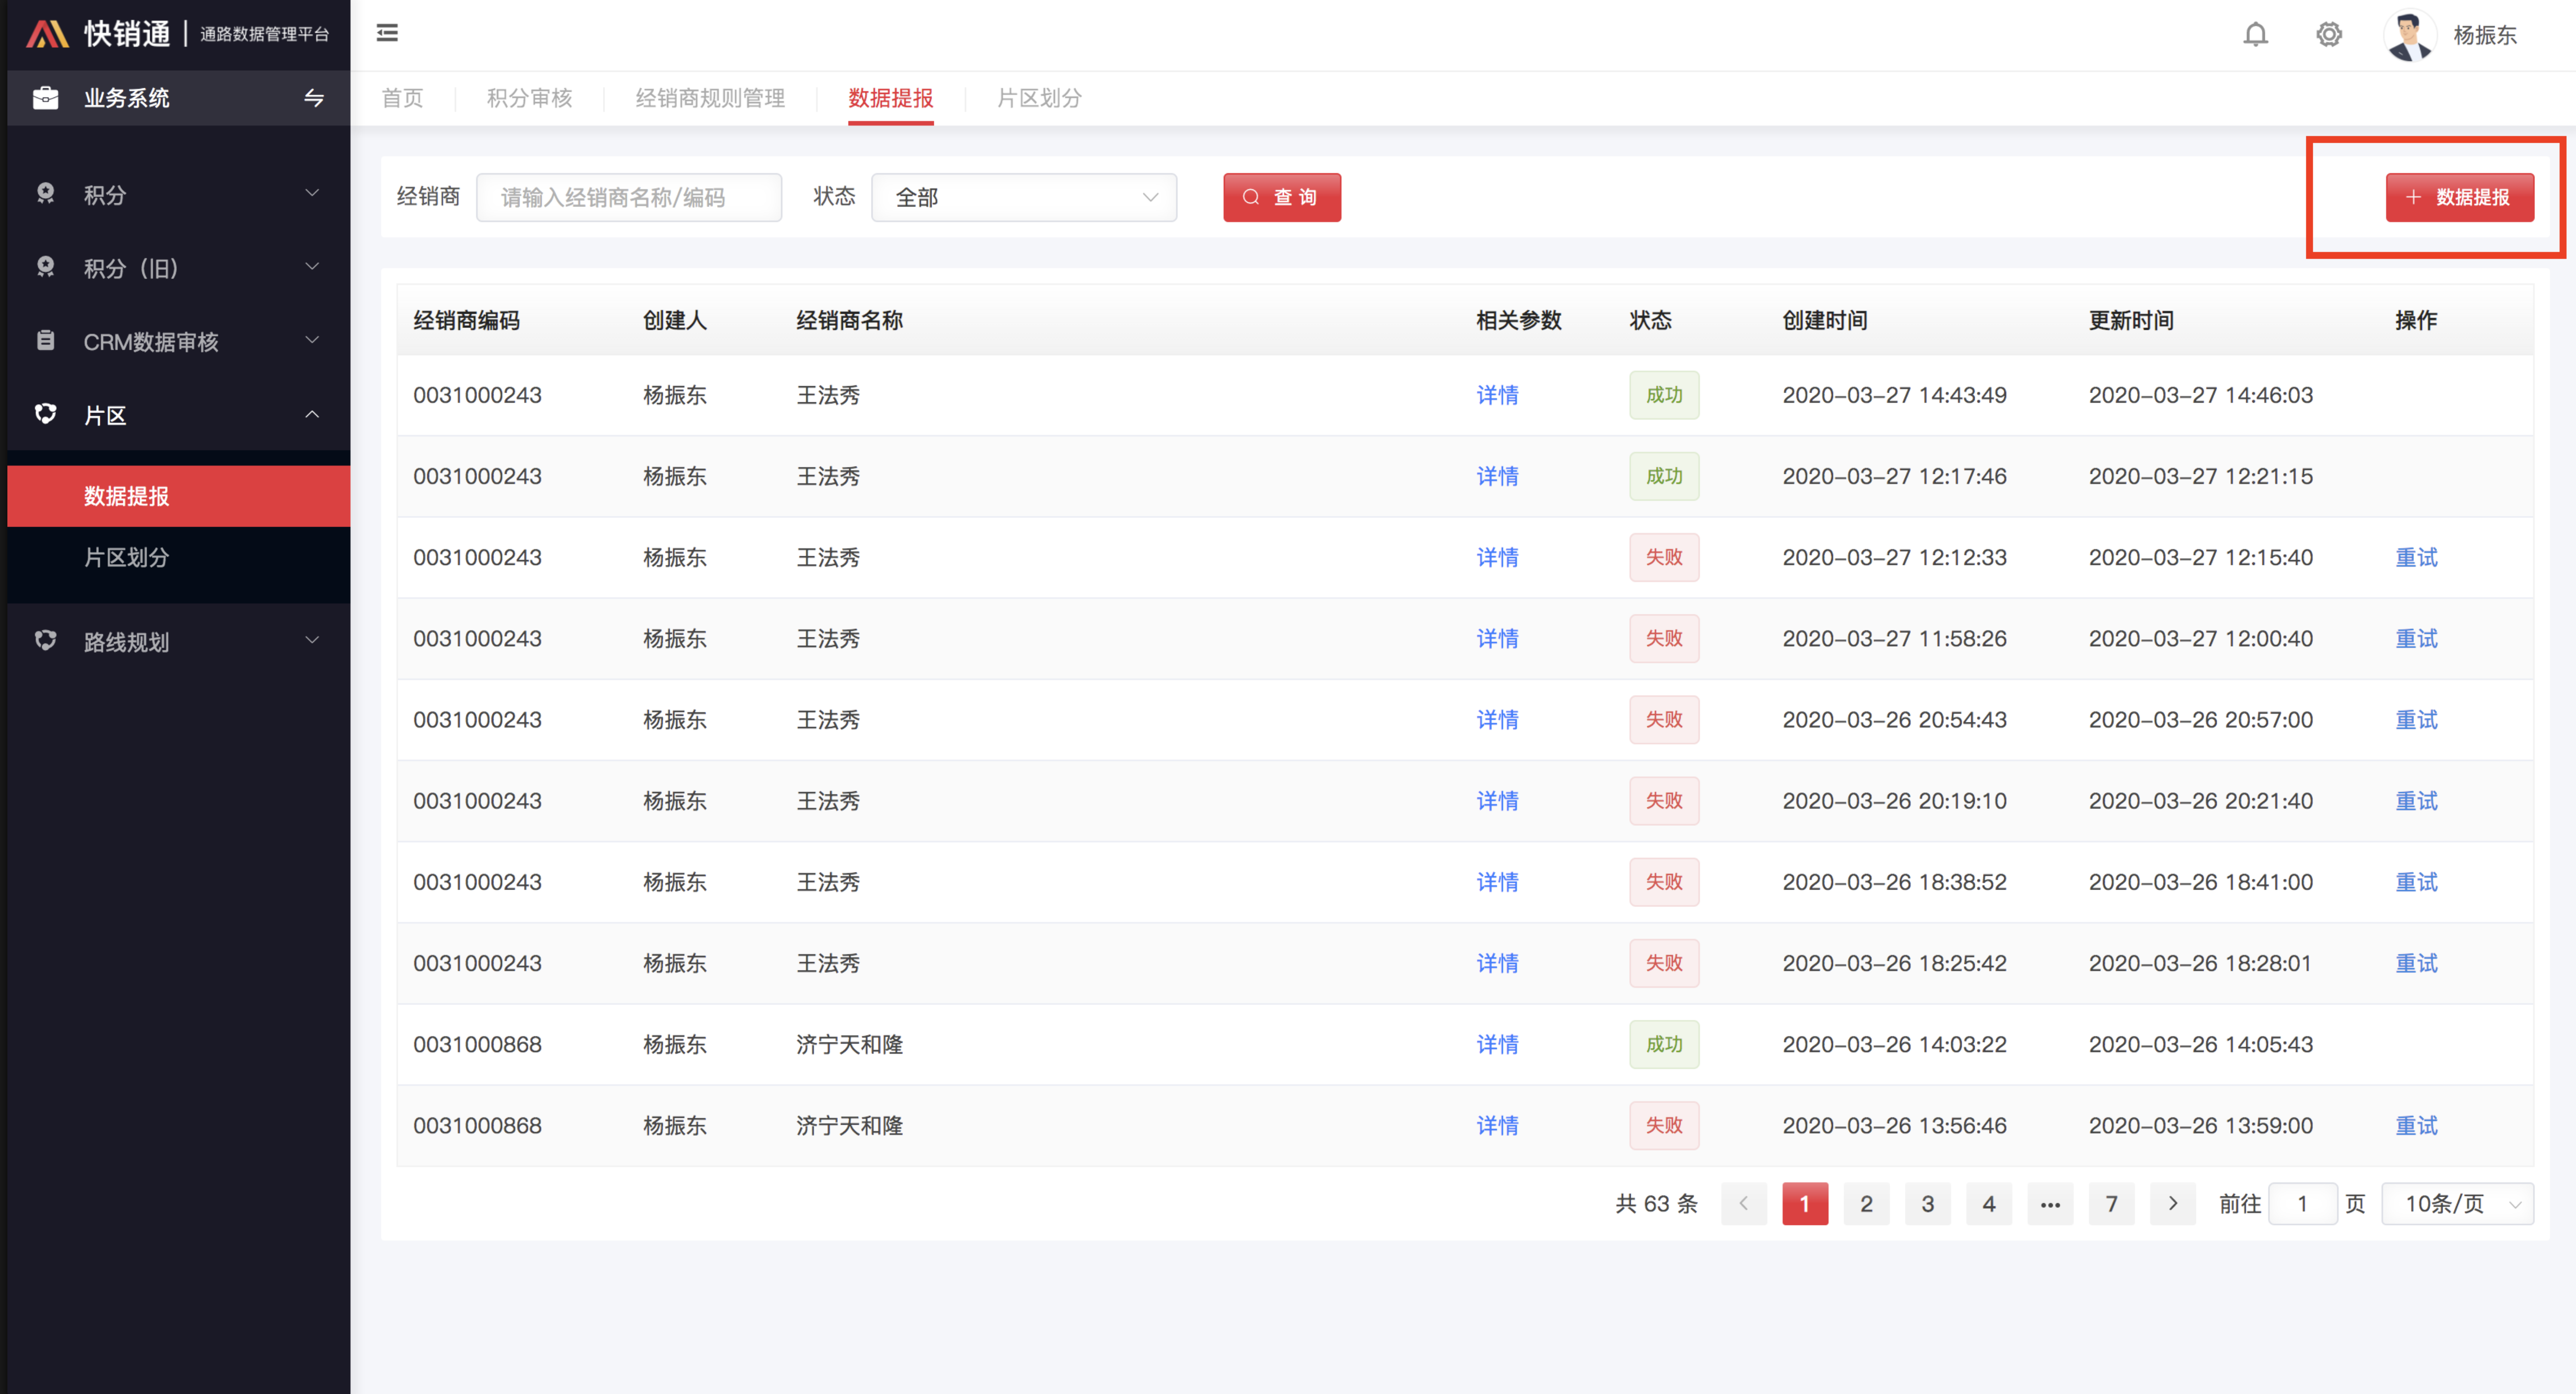Click the CRM数据审核 clipboard icon
This screenshot has height=1394, width=2576.
pos(45,340)
